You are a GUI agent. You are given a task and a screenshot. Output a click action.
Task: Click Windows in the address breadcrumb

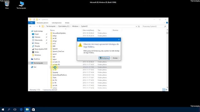75,26
